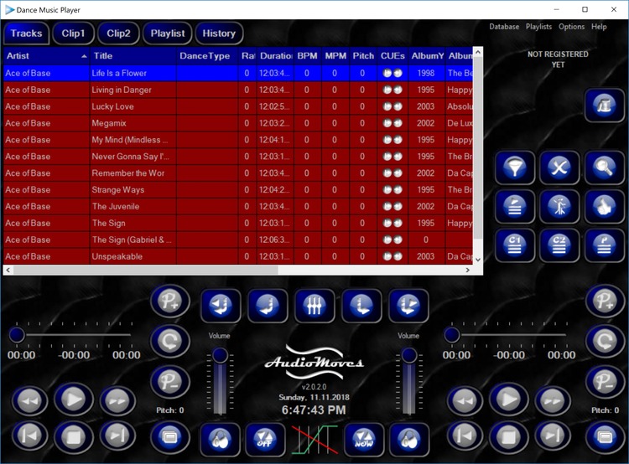Click the metronome icon button
This screenshot has width=629, height=464.
click(x=605, y=106)
